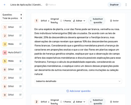Click the text-lines icon on sidebar question 3
Viewport: 131px width, 105px height.
click(20, 44)
